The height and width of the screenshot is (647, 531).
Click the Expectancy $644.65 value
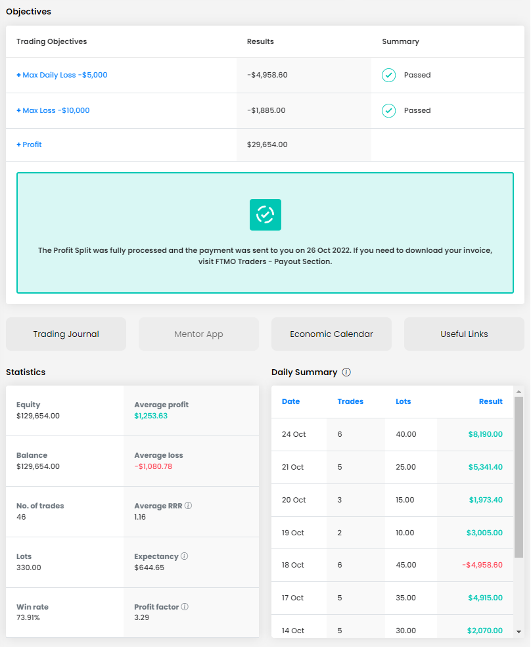click(149, 568)
